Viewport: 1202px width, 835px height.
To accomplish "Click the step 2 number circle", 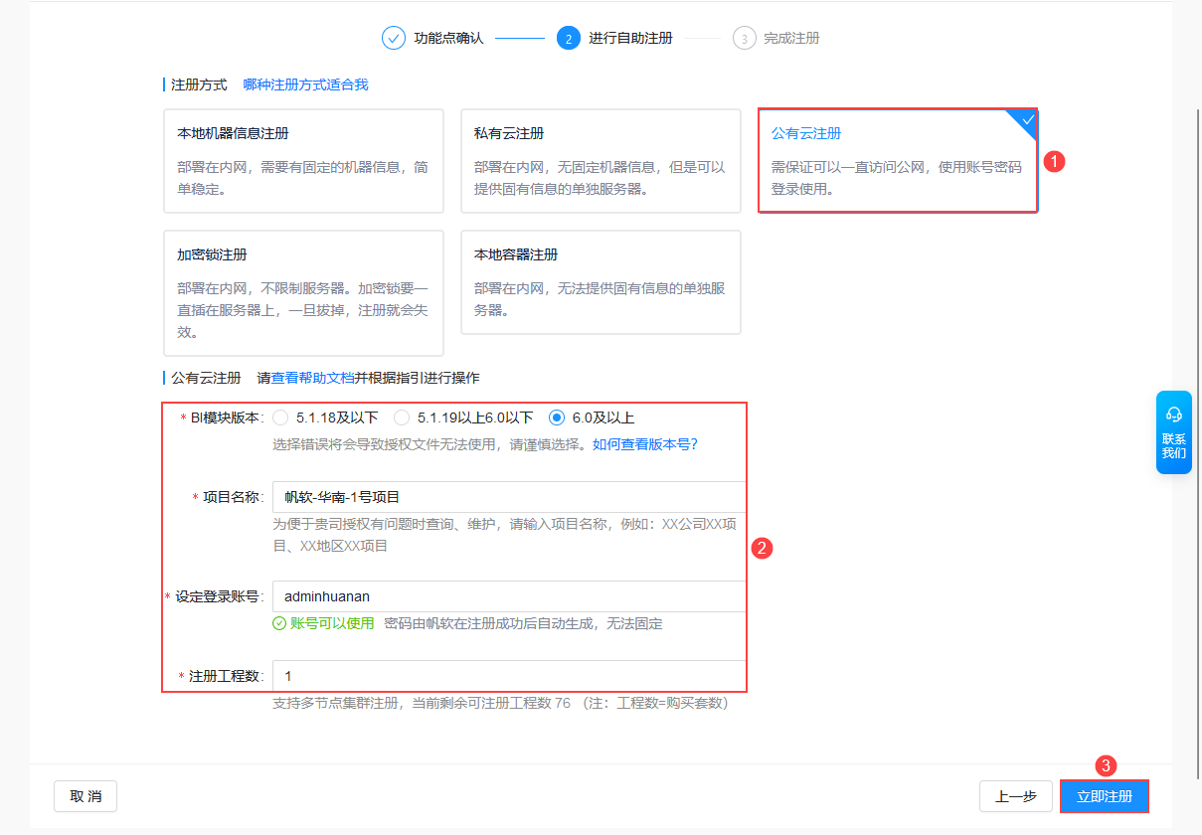I will coord(569,38).
